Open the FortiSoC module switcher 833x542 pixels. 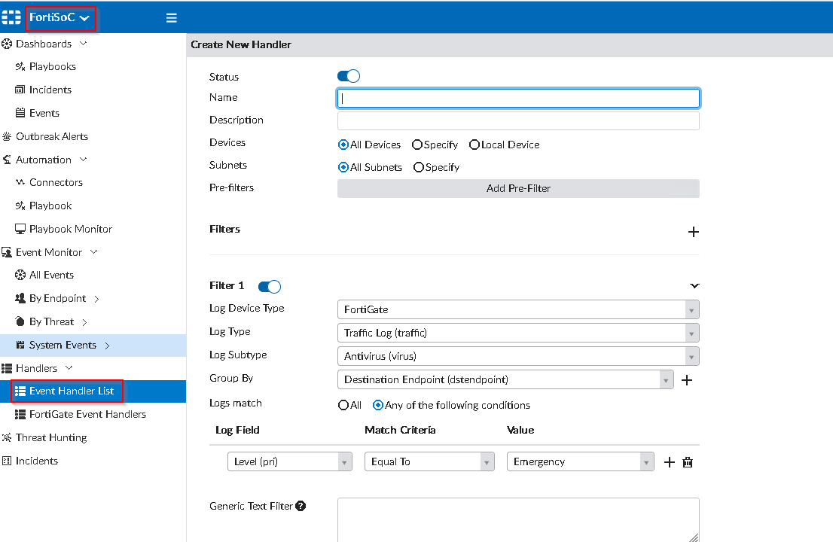(60, 17)
